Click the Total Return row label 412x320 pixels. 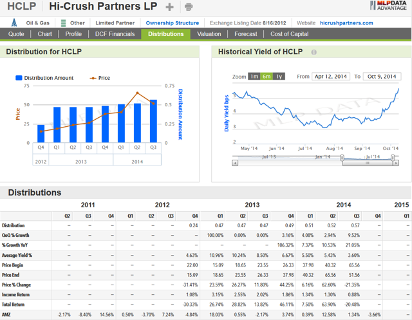(x=13, y=305)
